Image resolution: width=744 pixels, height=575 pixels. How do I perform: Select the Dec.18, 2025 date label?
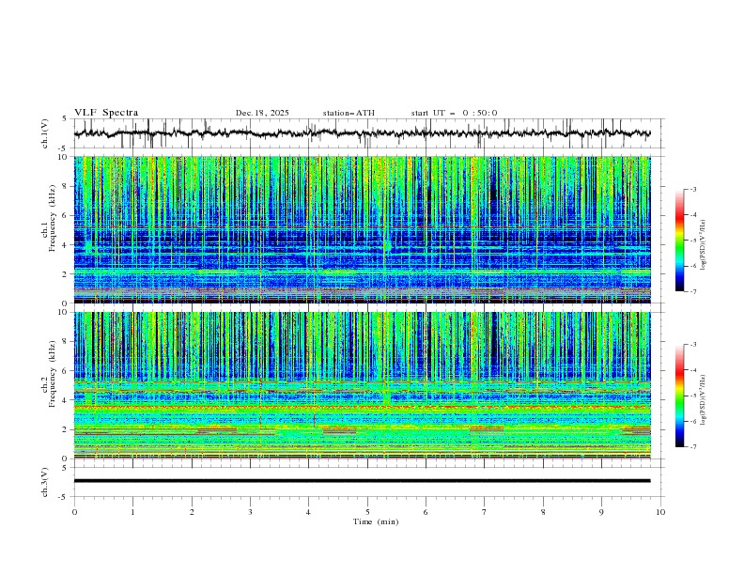coord(262,113)
